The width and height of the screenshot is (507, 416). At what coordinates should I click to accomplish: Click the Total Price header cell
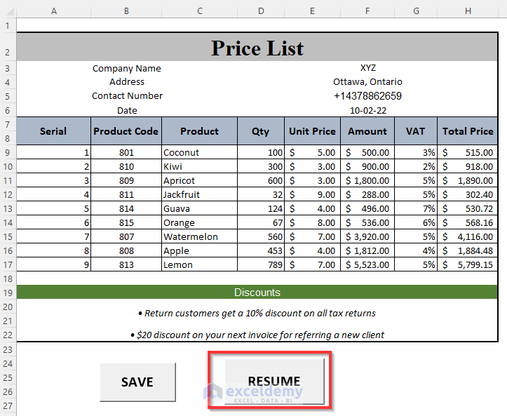pos(468,131)
